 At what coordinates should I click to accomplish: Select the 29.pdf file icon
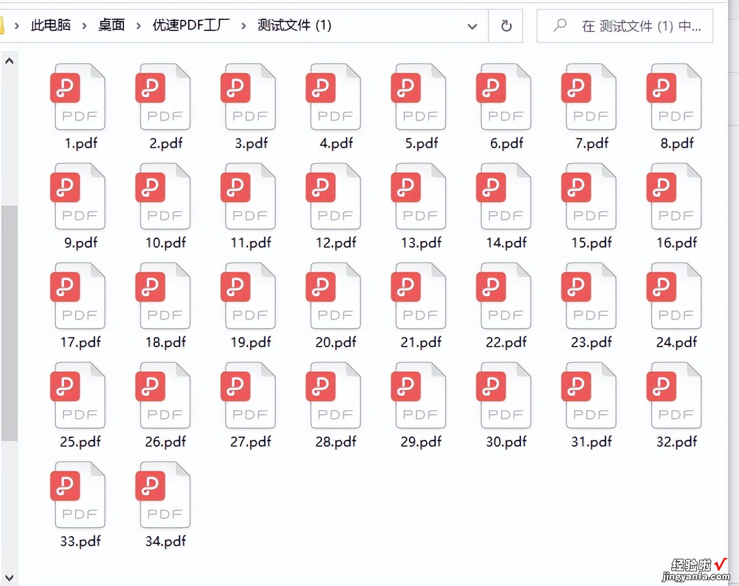[419, 395]
